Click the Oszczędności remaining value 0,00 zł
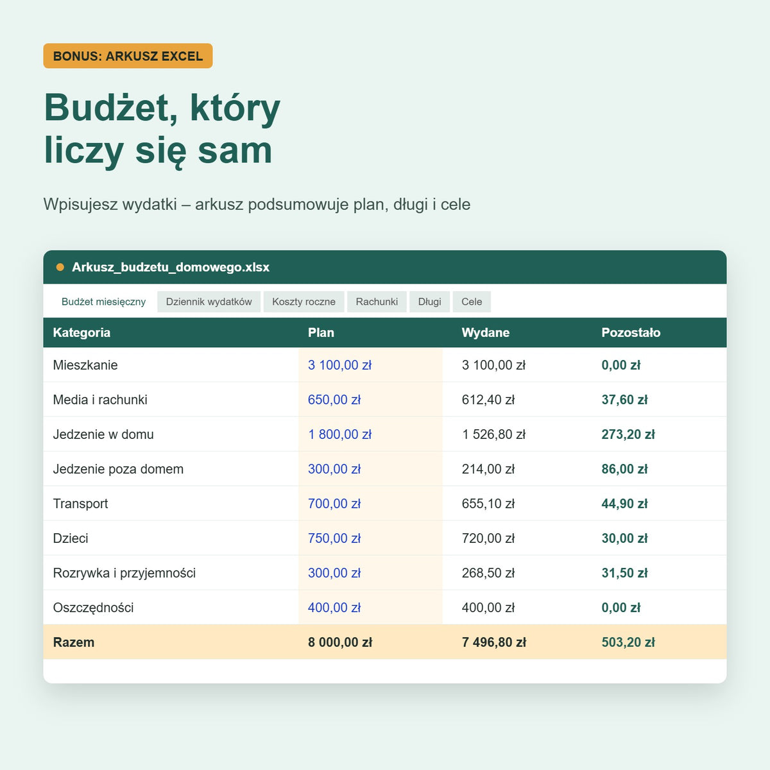 [x=620, y=608]
